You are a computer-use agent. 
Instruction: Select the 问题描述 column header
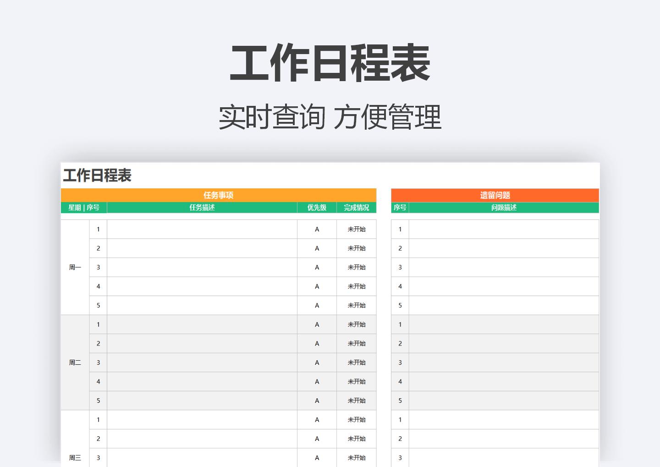504,208
